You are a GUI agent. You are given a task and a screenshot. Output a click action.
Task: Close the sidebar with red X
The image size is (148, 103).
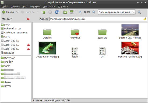[x=28, y=19]
